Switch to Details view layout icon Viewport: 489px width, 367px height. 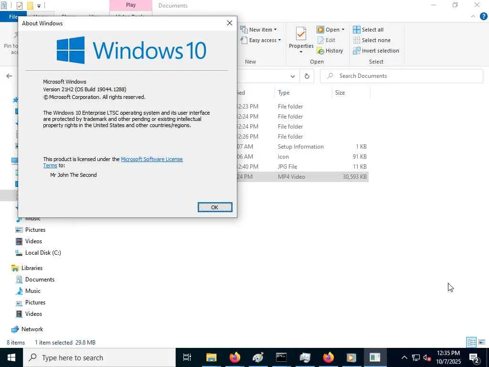pyautogui.click(x=471, y=342)
